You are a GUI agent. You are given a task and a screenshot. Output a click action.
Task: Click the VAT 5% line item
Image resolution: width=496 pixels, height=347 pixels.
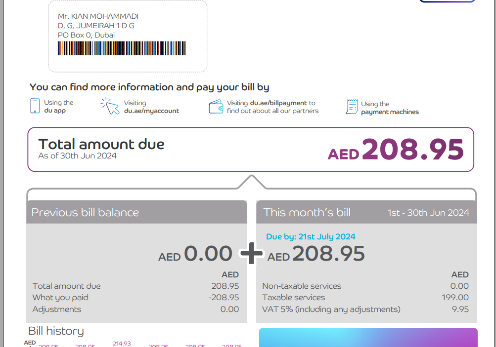tap(365, 309)
